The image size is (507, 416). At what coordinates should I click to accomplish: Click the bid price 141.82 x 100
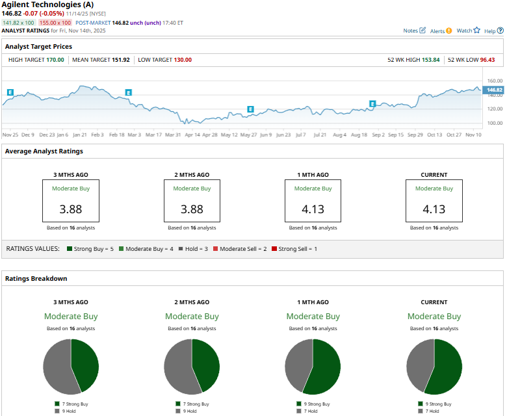[x=18, y=23]
